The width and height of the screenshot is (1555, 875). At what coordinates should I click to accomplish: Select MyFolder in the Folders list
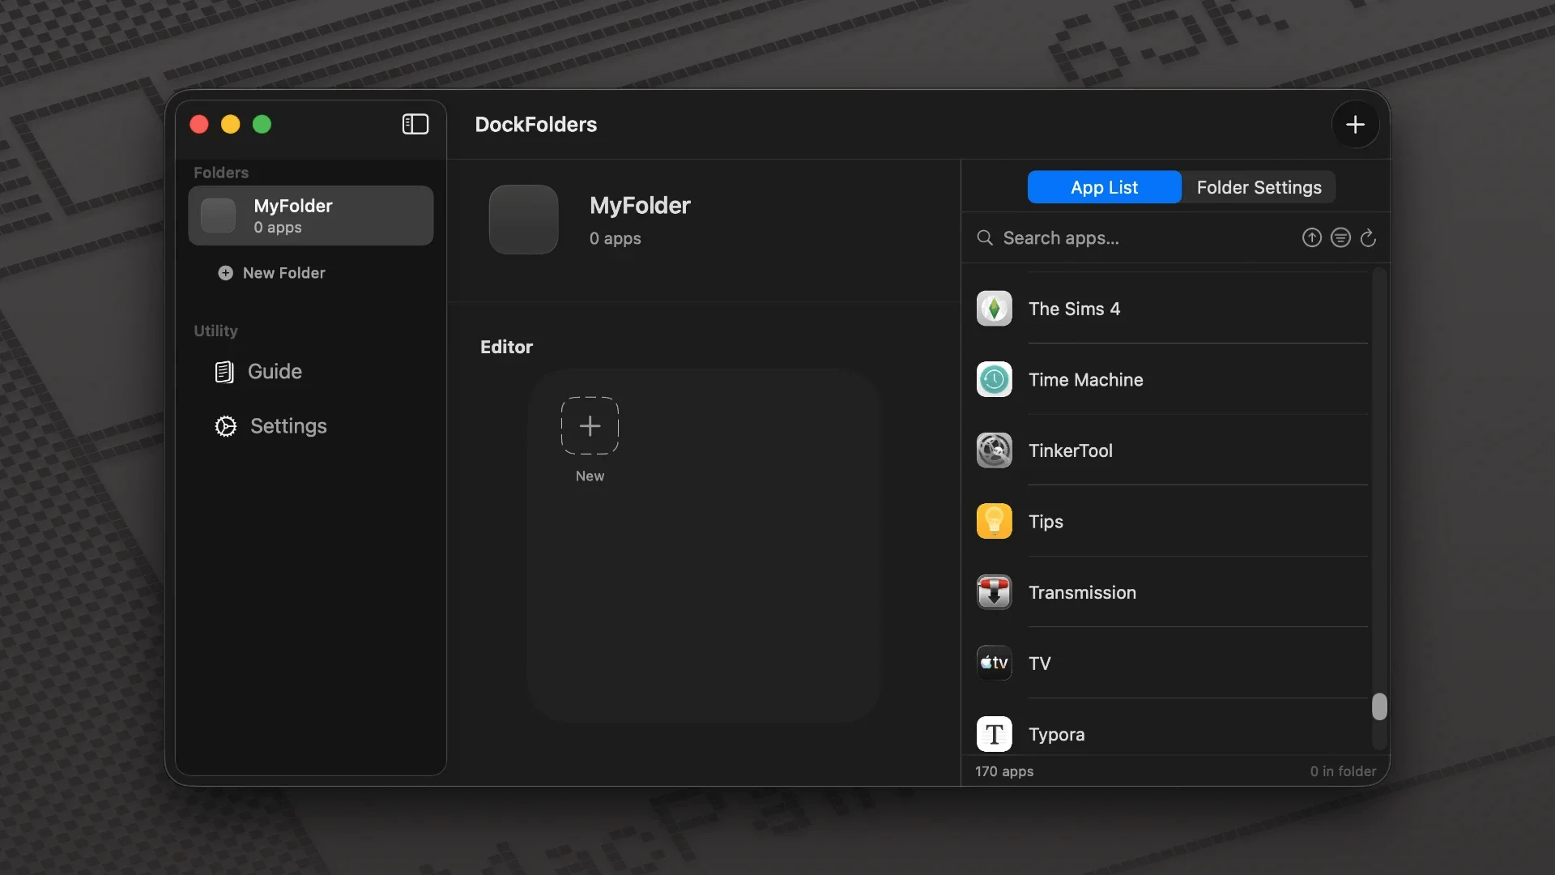coord(311,216)
